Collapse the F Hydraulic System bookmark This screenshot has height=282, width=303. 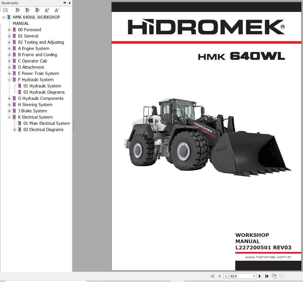[x=9, y=80]
